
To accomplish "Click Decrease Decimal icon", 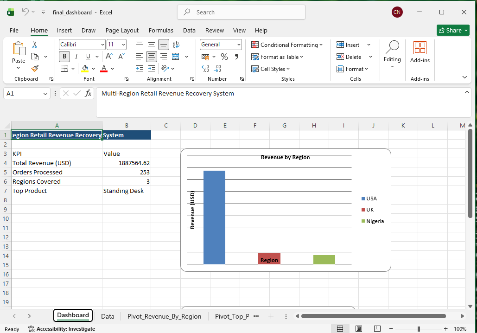I will (x=217, y=69).
